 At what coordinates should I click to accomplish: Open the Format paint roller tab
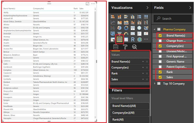125,47
